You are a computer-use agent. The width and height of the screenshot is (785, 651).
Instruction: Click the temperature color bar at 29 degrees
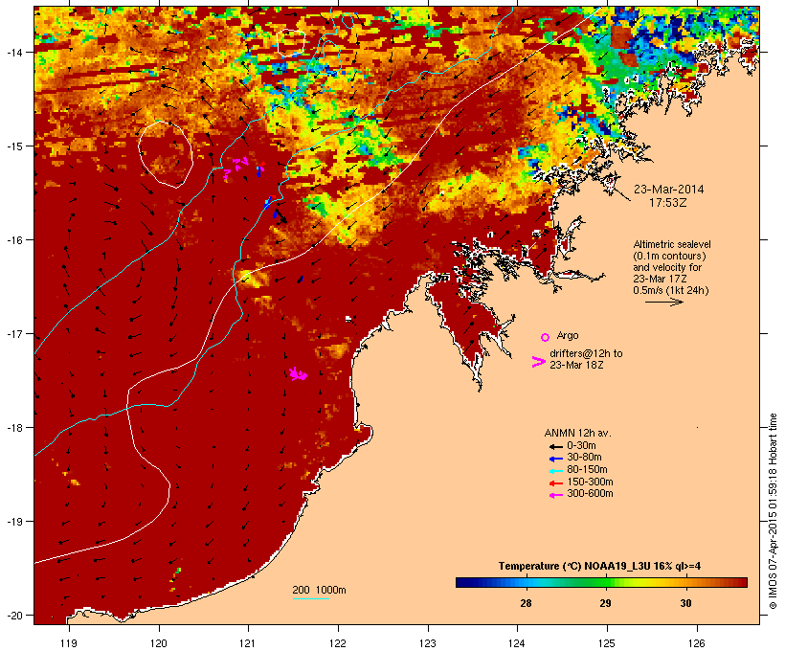click(606, 582)
